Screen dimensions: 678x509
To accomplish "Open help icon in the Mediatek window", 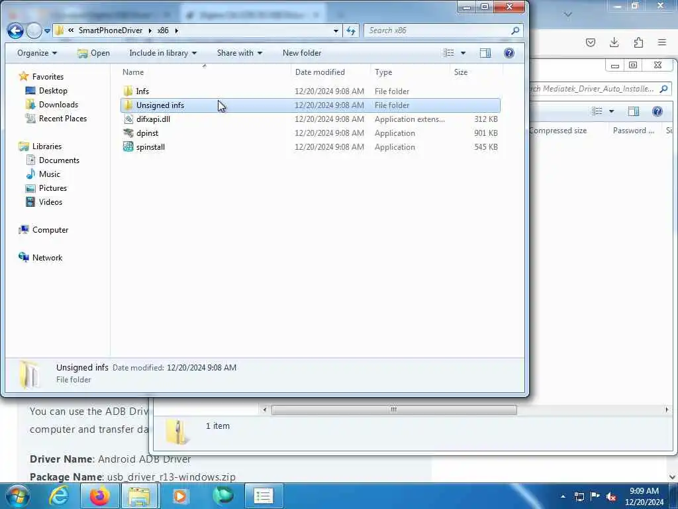I will point(657,111).
